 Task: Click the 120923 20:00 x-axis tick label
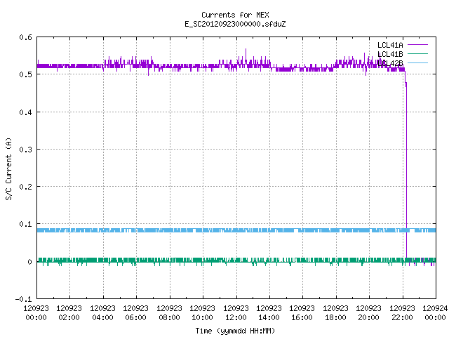pos(368,312)
